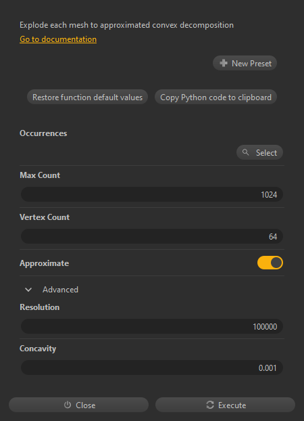Click the refresh arrows icon on Execute
Screen dimensions: 304x421
point(210,405)
